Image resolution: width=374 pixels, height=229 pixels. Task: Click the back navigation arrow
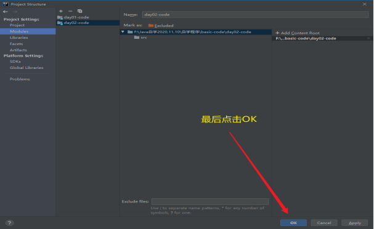6,12
